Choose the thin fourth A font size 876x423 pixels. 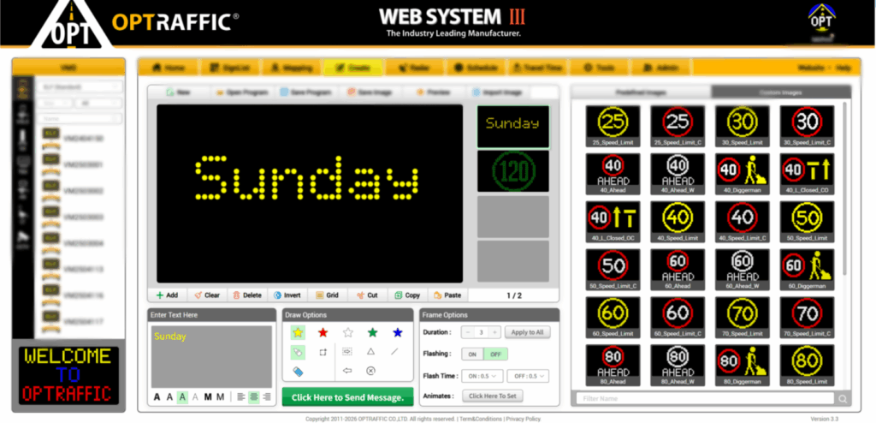(x=196, y=396)
